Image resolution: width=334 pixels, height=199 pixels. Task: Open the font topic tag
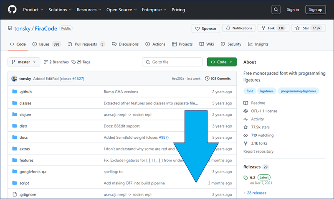[x=249, y=91]
